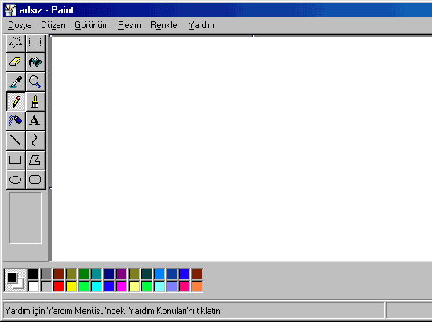
Task: Activate the Text tool letter A
Action: pyautogui.click(x=35, y=121)
